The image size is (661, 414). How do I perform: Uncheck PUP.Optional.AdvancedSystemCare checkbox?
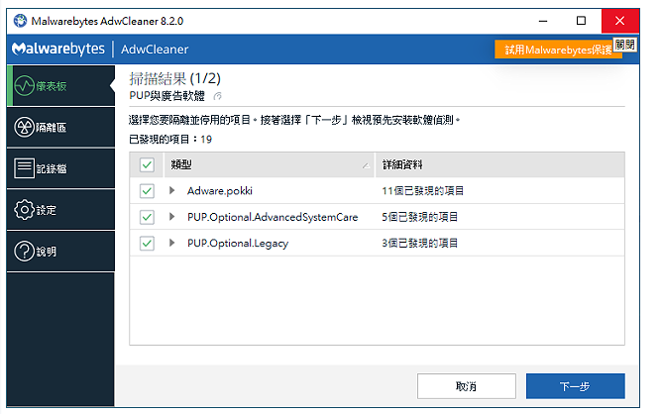click(x=147, y=217)
